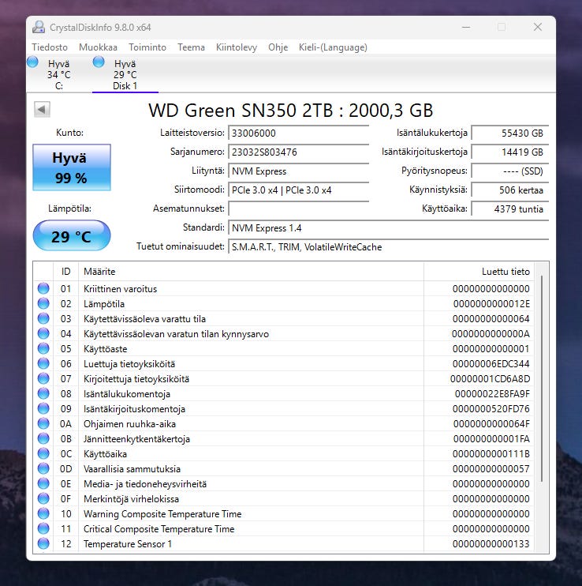
Task: Click status orb for Temperature Sensor 1 row
Action: [x=43, y=543]
